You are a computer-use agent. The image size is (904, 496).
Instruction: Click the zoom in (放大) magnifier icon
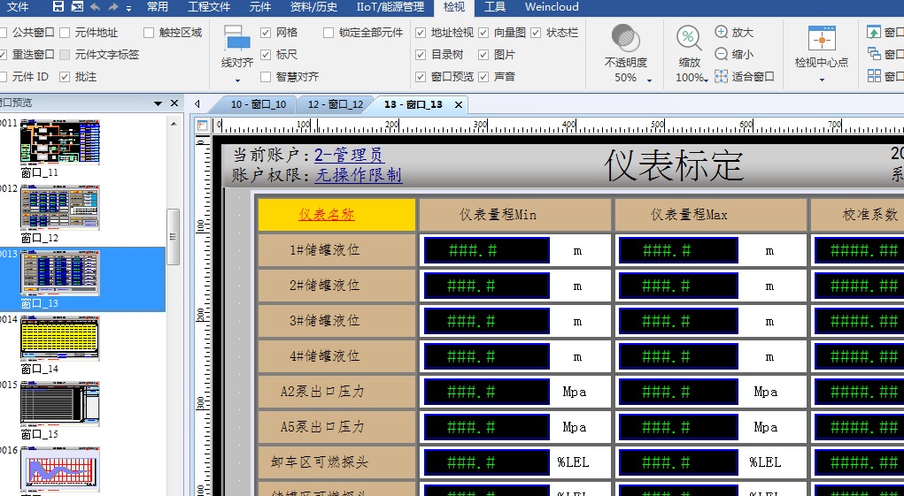(721, 33)
